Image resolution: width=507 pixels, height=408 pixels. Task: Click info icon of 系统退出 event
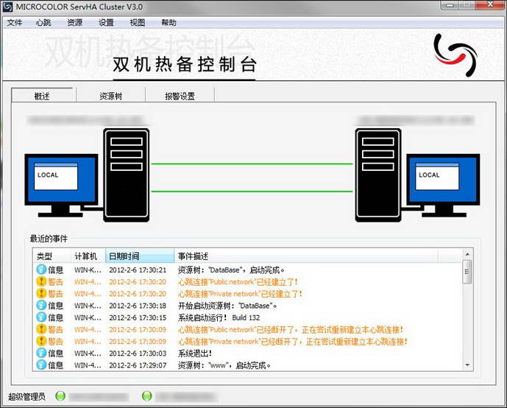41,353
